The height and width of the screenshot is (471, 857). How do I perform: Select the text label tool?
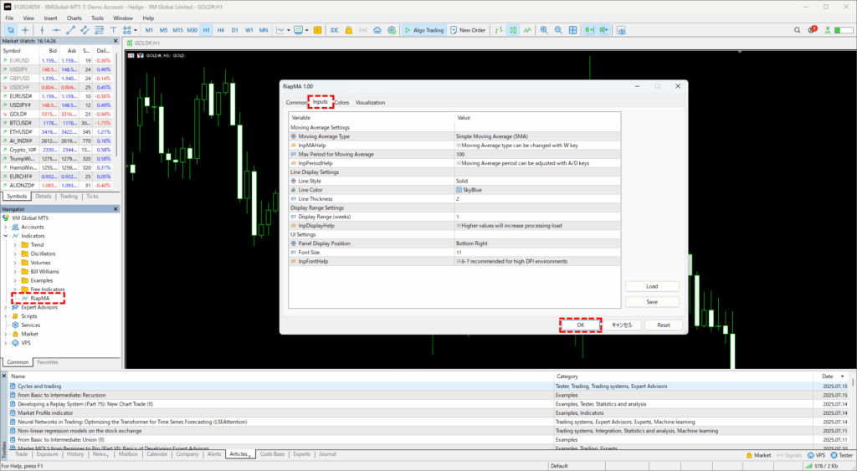(113, 30)
